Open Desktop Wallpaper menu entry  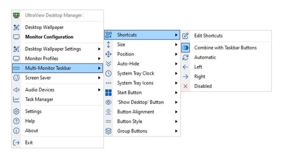[57, 27]
